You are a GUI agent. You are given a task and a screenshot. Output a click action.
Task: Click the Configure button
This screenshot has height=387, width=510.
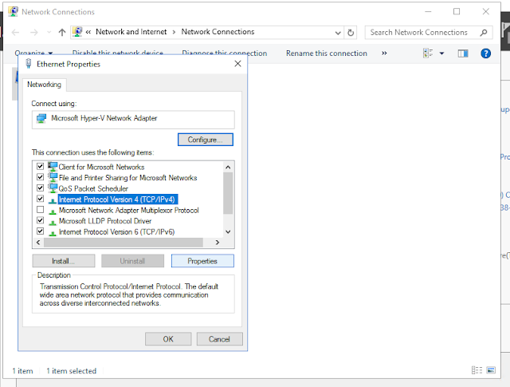(206, 140)
